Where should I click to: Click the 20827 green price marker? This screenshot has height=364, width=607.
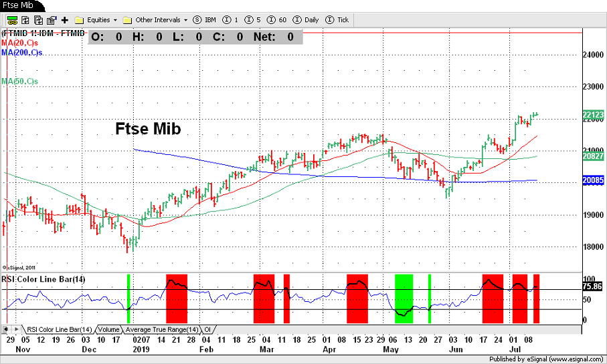[593, 156]
